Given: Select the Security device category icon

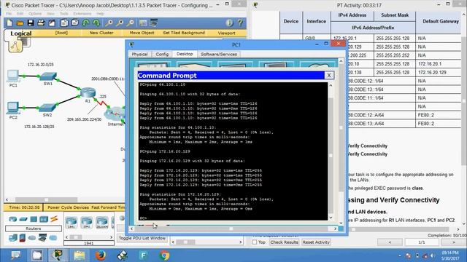Looking at the screenshot, I should pyautogui.click(x=23, y=238).
